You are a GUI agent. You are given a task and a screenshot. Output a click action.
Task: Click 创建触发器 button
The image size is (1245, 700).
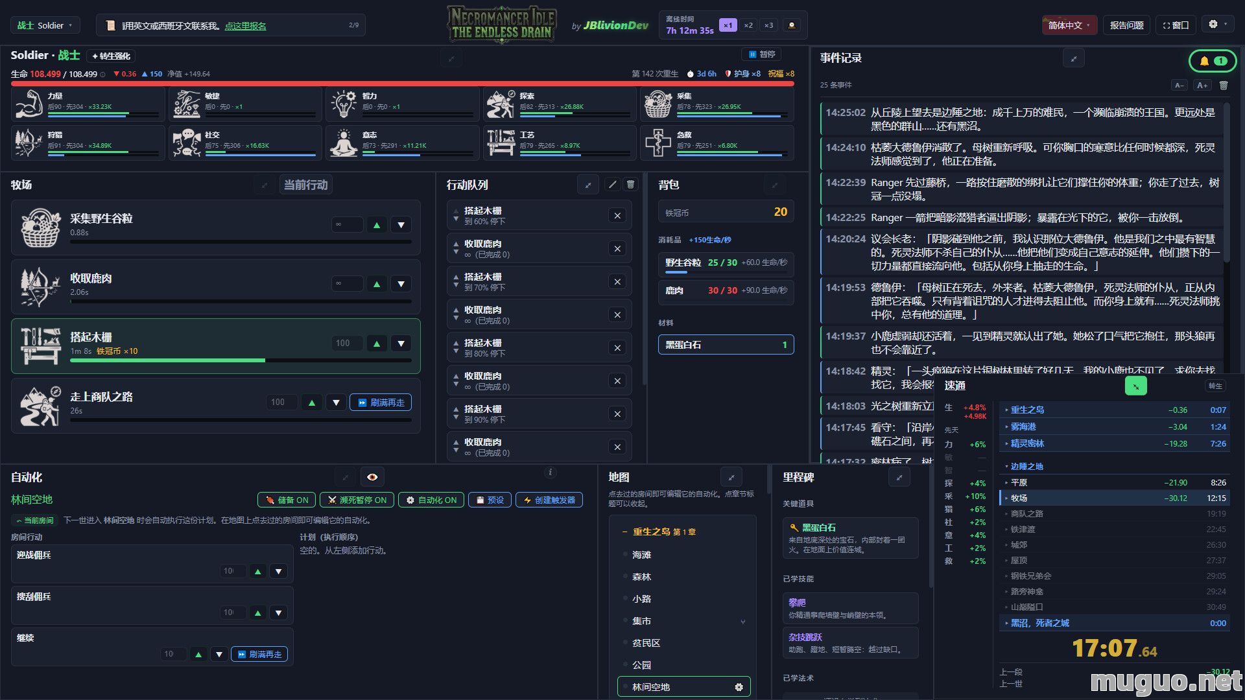[x=549, y=500]
